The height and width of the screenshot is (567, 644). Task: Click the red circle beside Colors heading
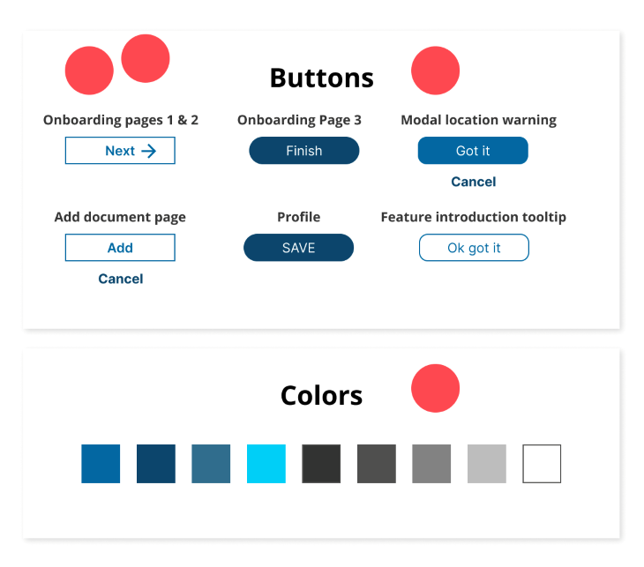coord(435,388)
